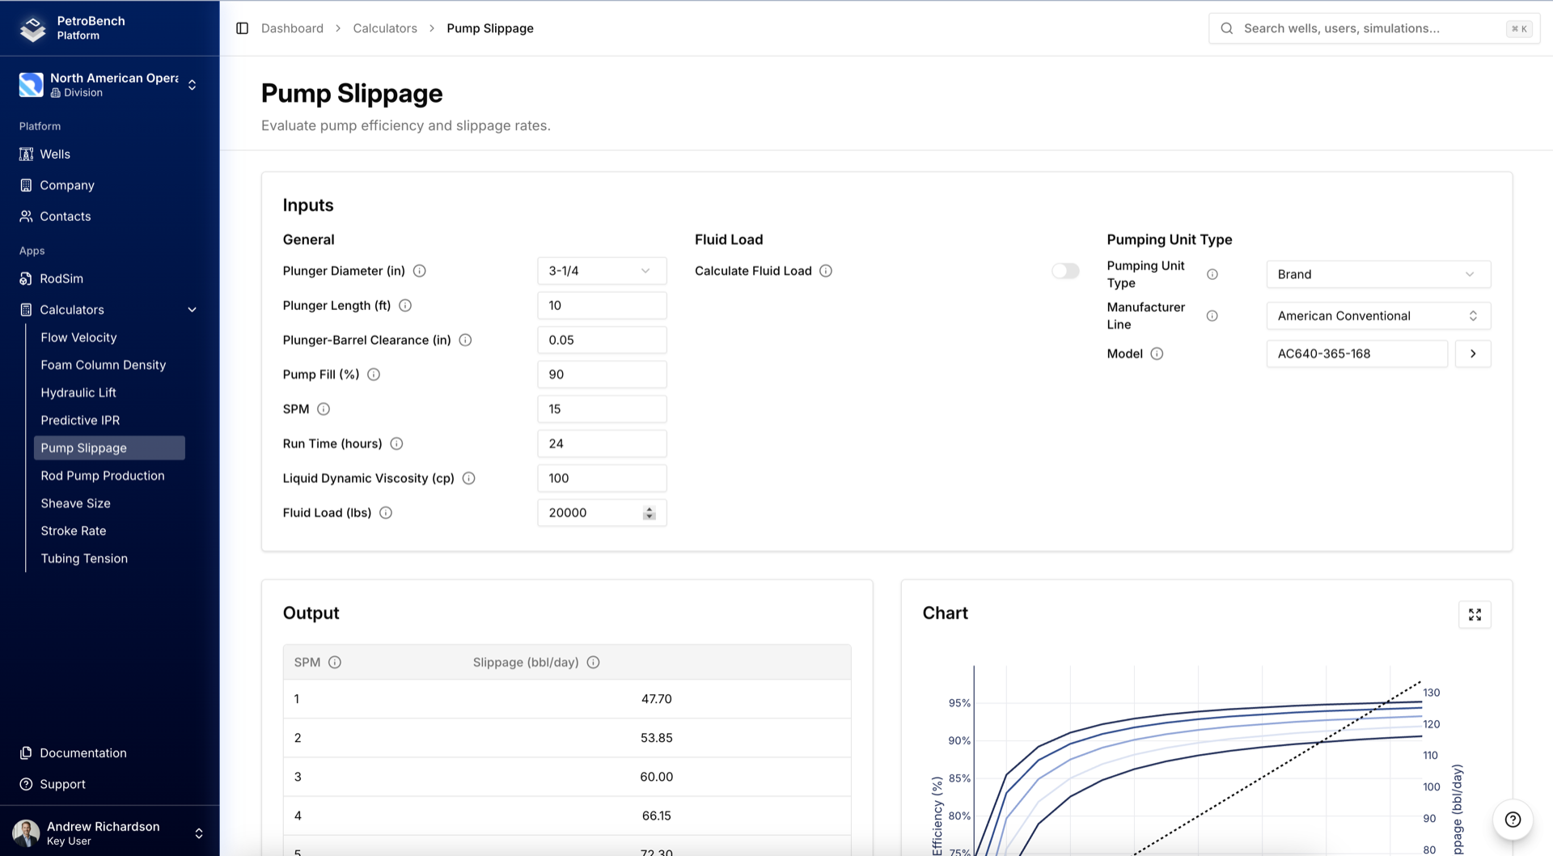Expand the Chart to fullscreen
This screenshot has height=856, width=1553.
tap(1475, 615)
